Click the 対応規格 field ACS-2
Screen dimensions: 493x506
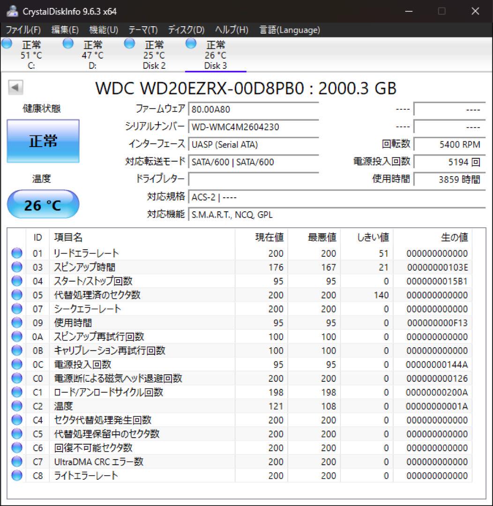(337, 197)
